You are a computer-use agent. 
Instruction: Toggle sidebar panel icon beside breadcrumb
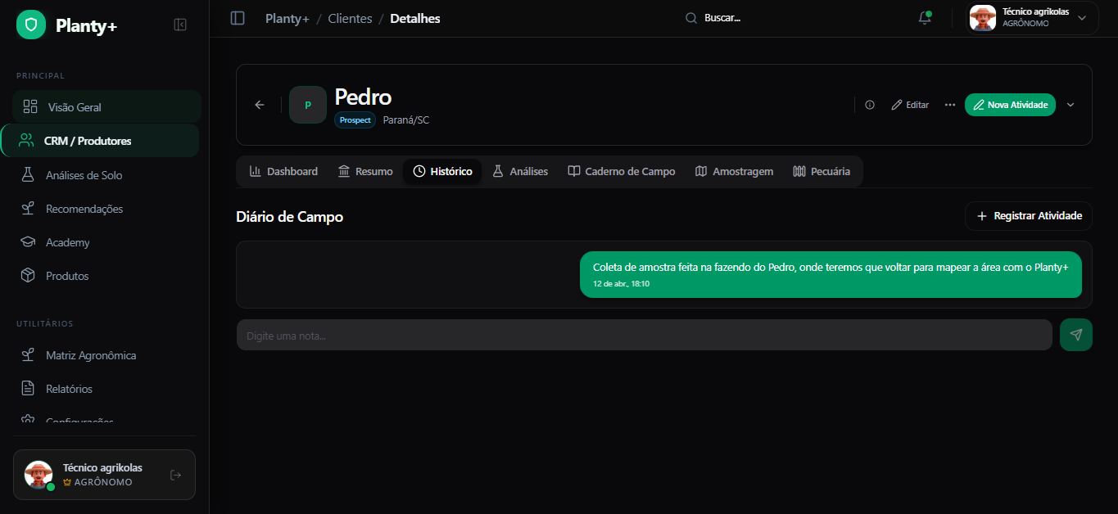pos(238,18)
